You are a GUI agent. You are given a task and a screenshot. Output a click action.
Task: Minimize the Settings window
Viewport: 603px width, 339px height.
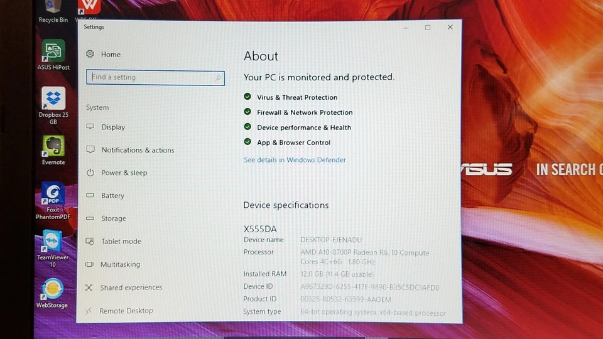click(x=405, y=28)
